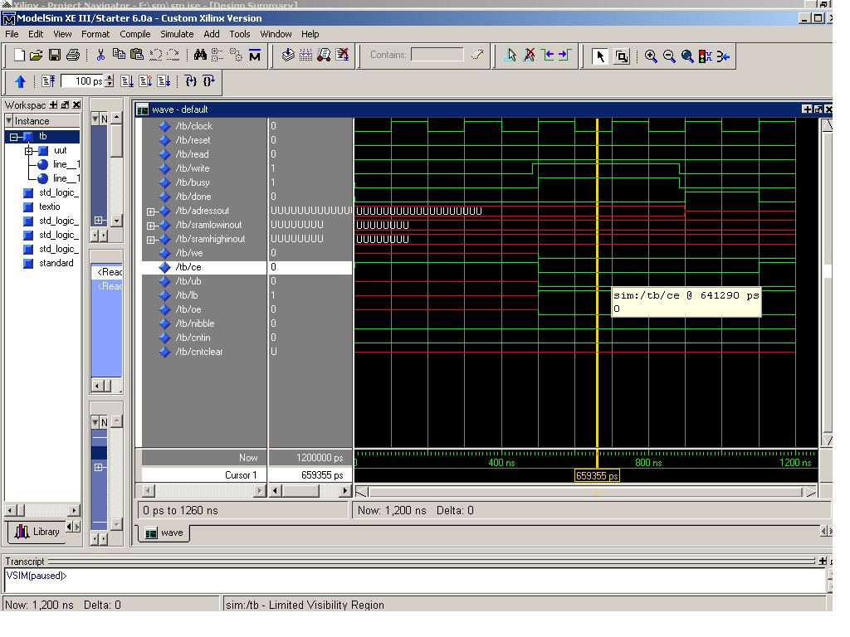Undock the wave window using its dock icon
The image size is (850, 637).
(x=818, y=109)
